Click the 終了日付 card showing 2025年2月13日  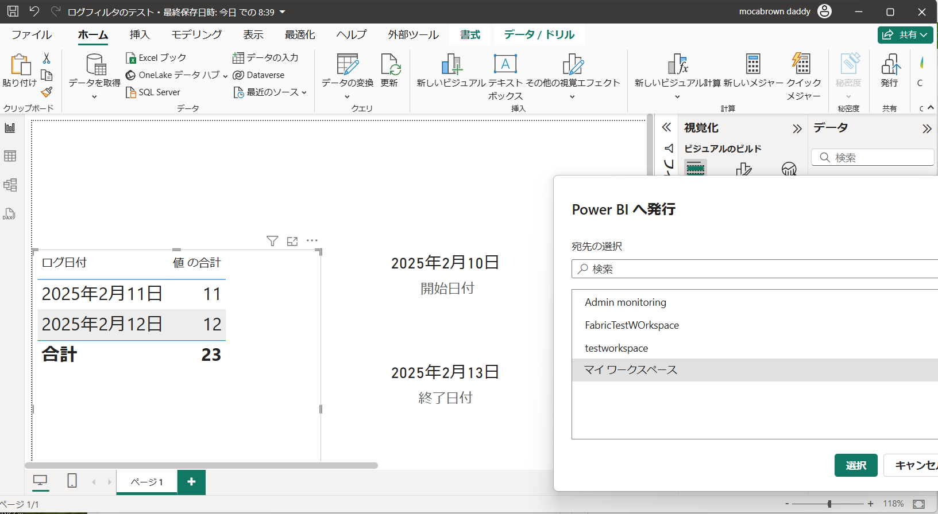coord(446,384)
